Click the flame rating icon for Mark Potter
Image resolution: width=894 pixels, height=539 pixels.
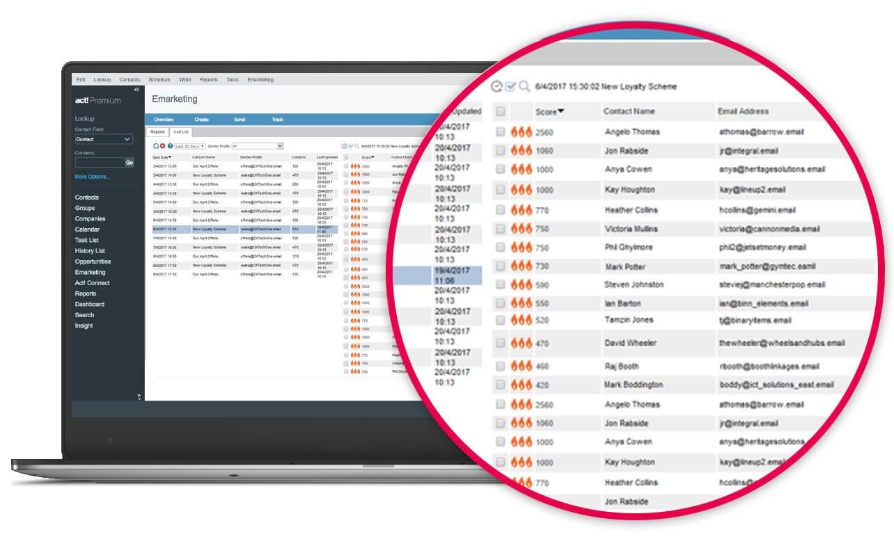click(521, 266)
